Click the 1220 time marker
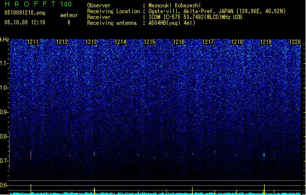This screenshot has height=195, width=306. (295, 42)
